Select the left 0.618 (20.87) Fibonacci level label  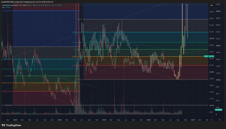7,69
